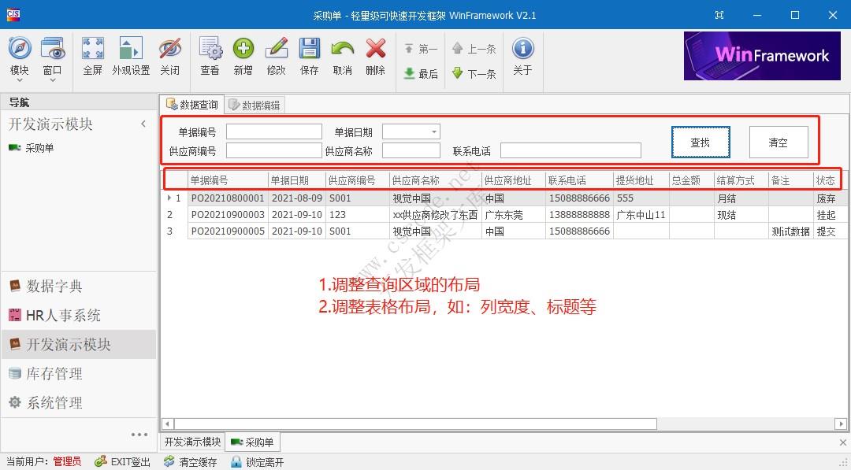Go to next record with 下一条
The width and height of the screenshot is (851, 470).
(x=473, y=74)
